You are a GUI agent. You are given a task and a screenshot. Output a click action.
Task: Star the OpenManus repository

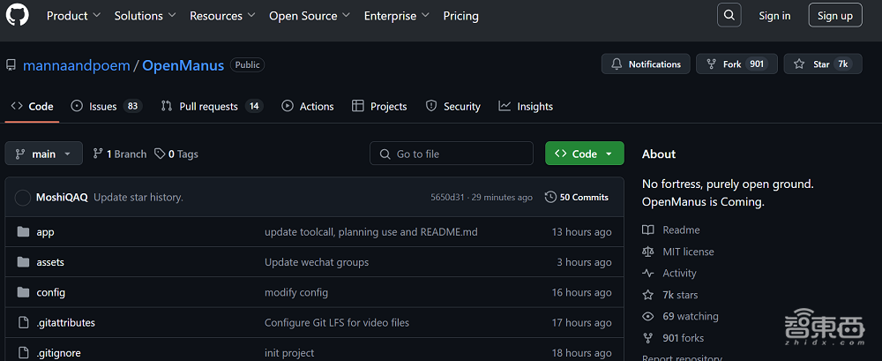pos(821,64)
